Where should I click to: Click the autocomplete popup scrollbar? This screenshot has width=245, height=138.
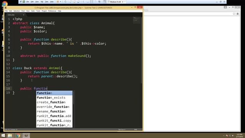tap(73, 98)
